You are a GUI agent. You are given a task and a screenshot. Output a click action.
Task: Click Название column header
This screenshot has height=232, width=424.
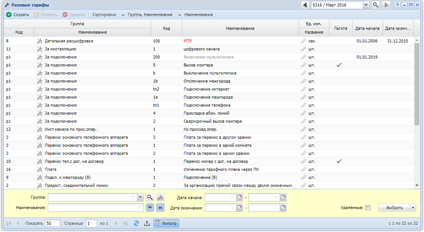pos(314,32)
